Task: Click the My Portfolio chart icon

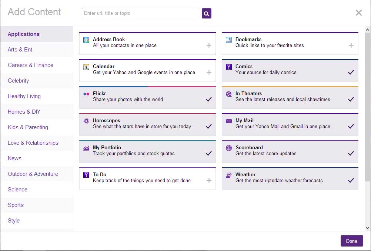Action: click(x=86, y=147)
